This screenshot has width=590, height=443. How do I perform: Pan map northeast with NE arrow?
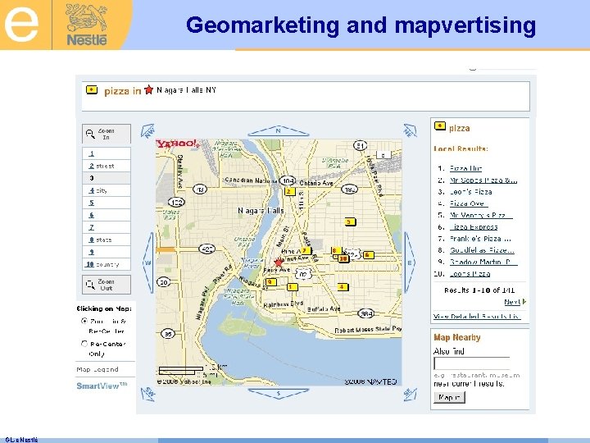[x=410, y=130]
